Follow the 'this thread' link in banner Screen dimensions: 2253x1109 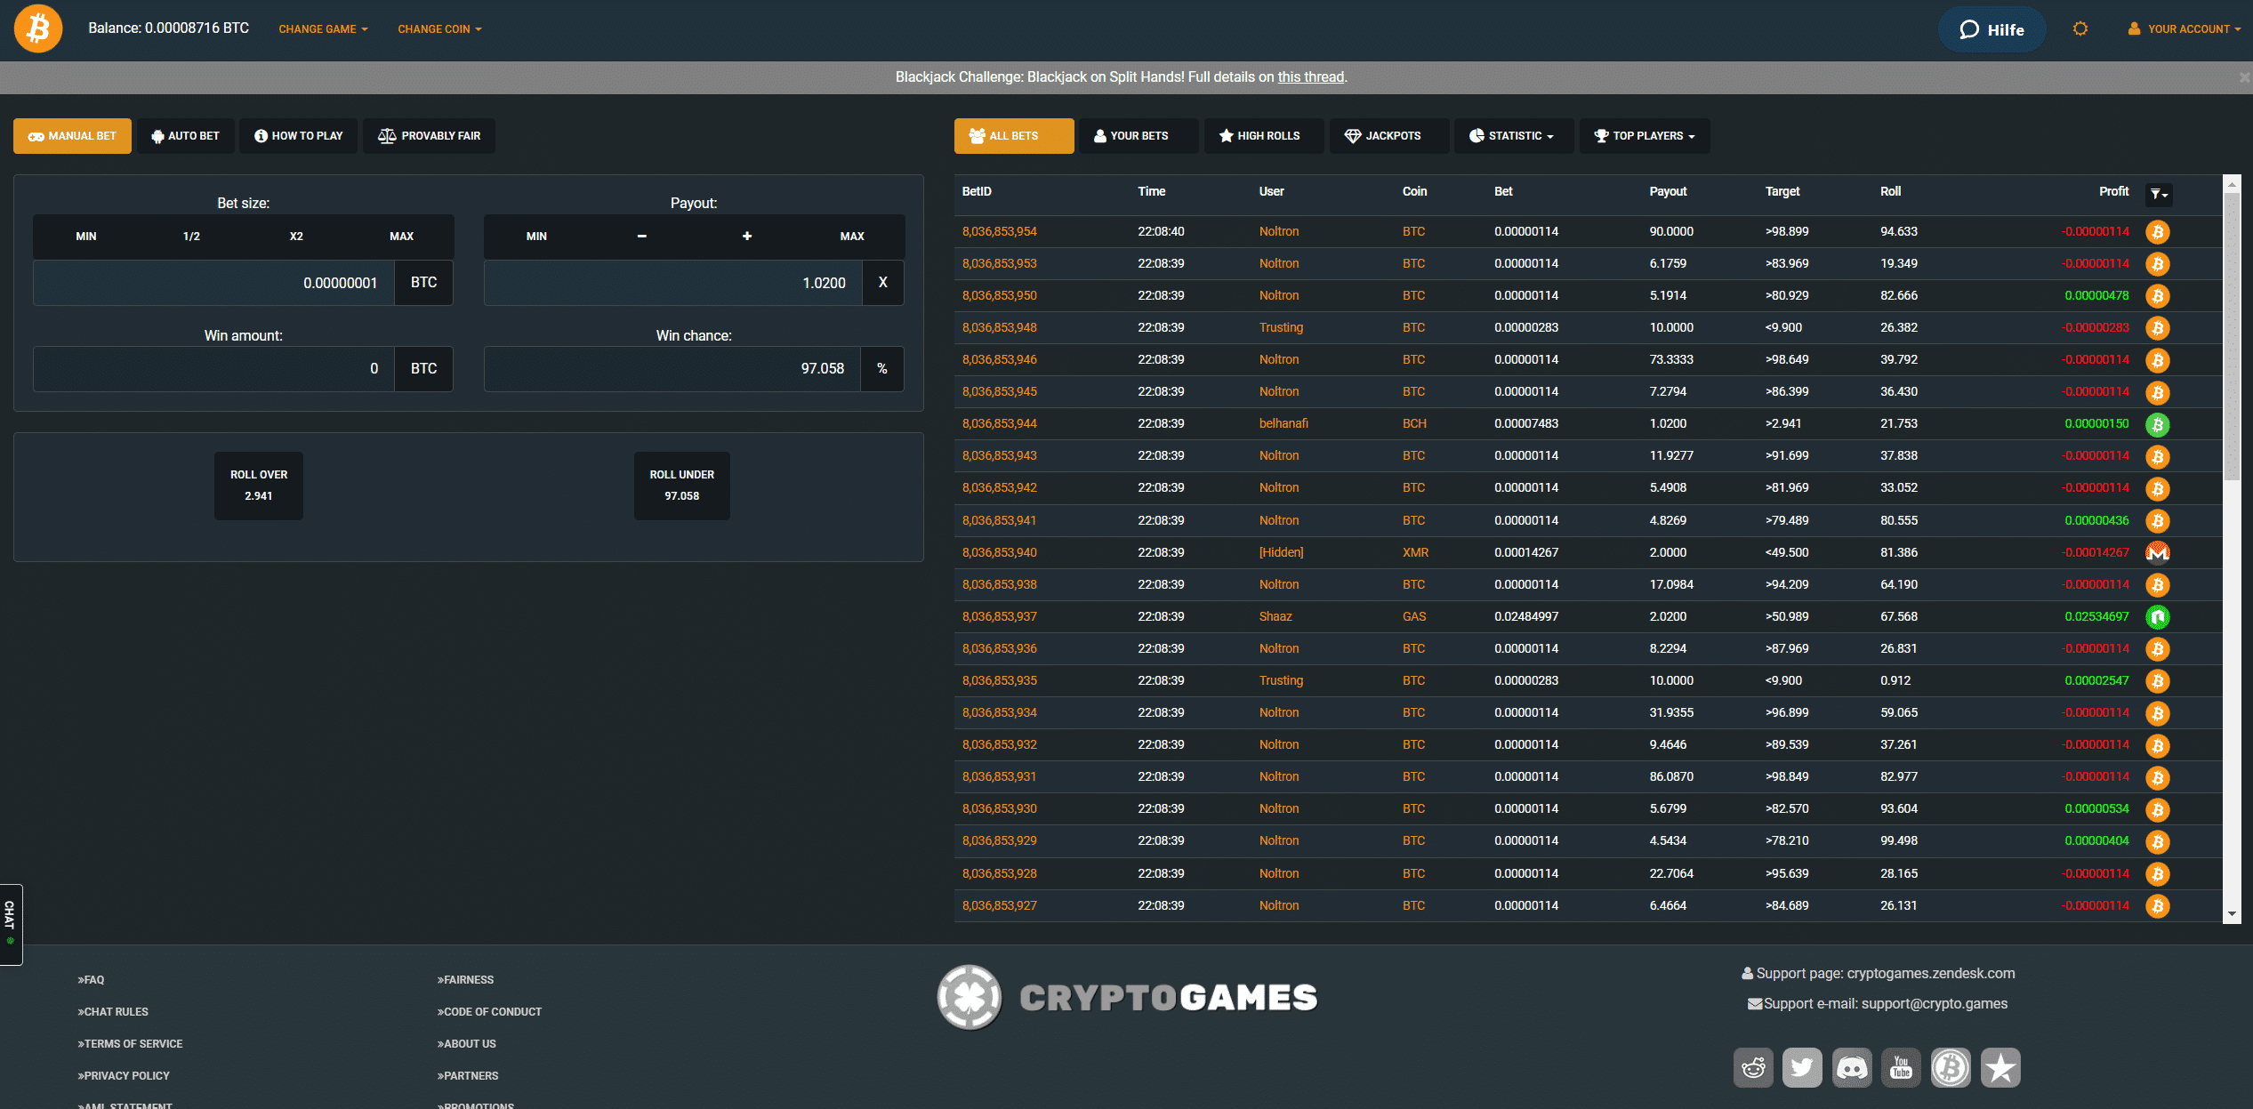[x=1310, y=77]
